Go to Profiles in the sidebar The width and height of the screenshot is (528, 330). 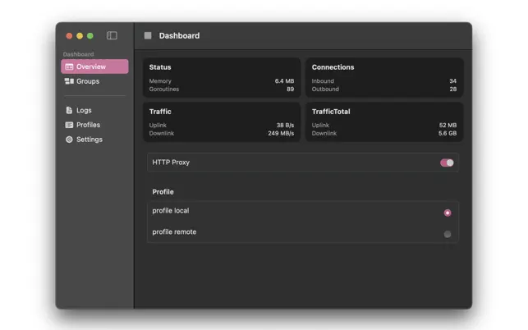pyautogui.click(x=87, y=125)
